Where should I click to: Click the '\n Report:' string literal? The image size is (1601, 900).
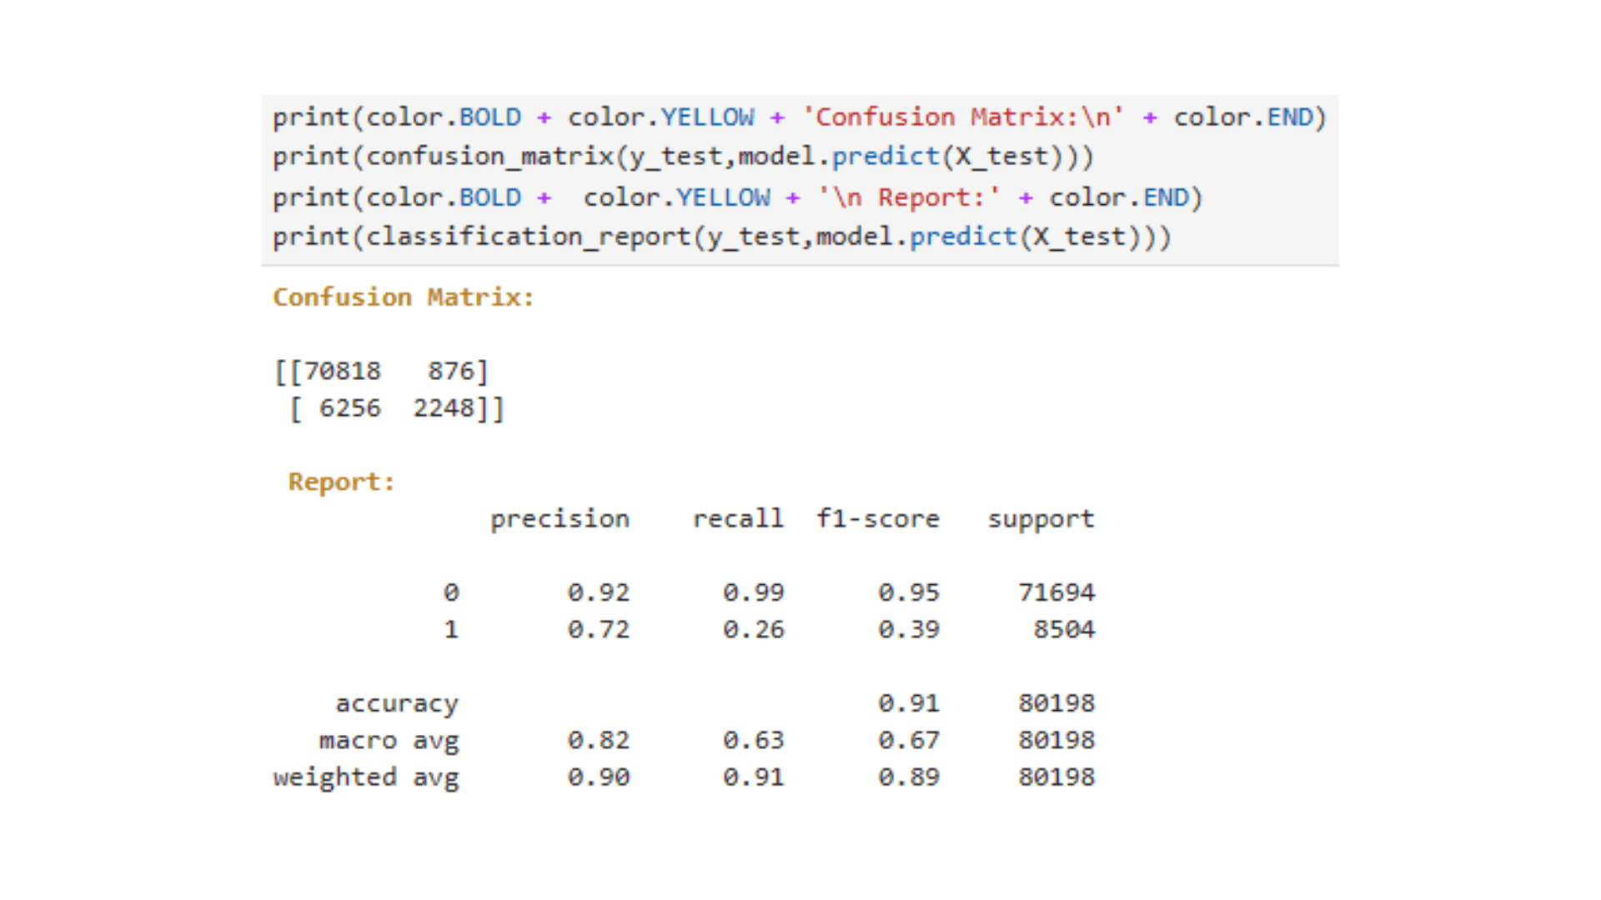coord(909,198)
